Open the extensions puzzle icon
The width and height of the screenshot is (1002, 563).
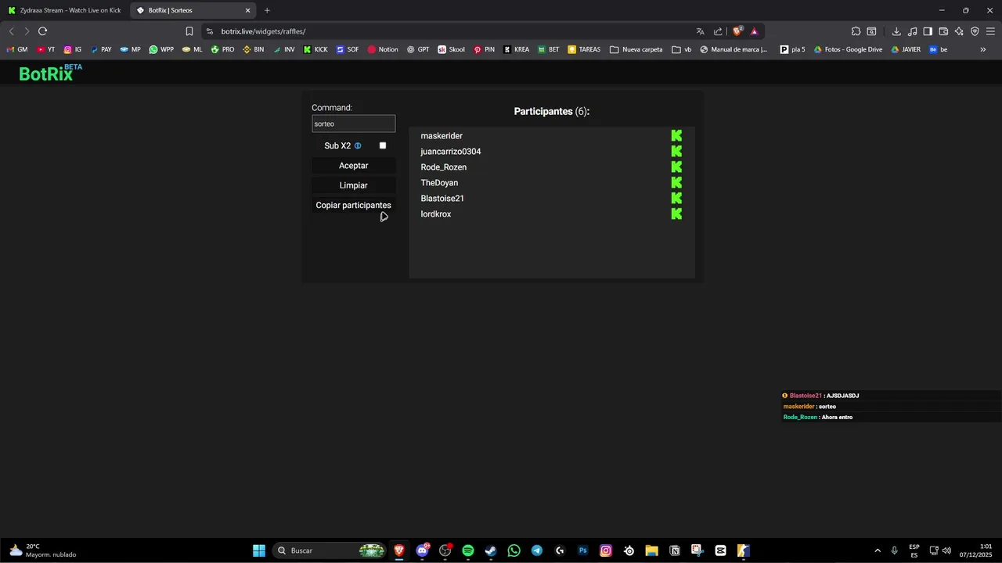point(856,31)
